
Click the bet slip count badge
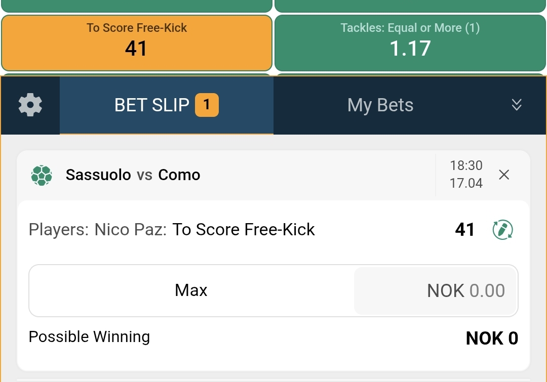click(x=207, y=105)
